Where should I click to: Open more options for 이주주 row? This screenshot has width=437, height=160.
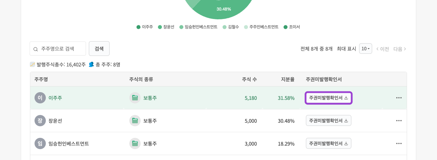pyautogui.click(x=399, y=98)
